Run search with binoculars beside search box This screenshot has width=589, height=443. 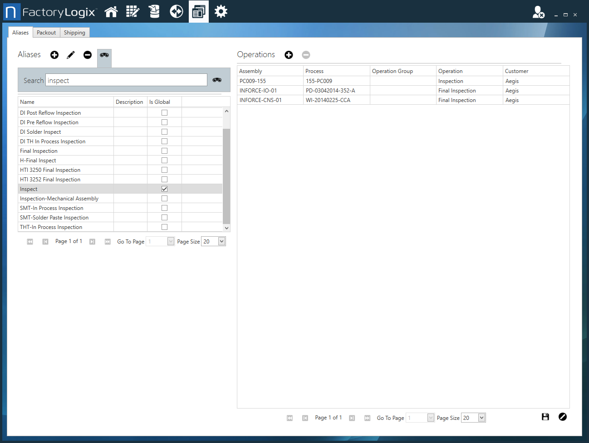click(217, 80)
